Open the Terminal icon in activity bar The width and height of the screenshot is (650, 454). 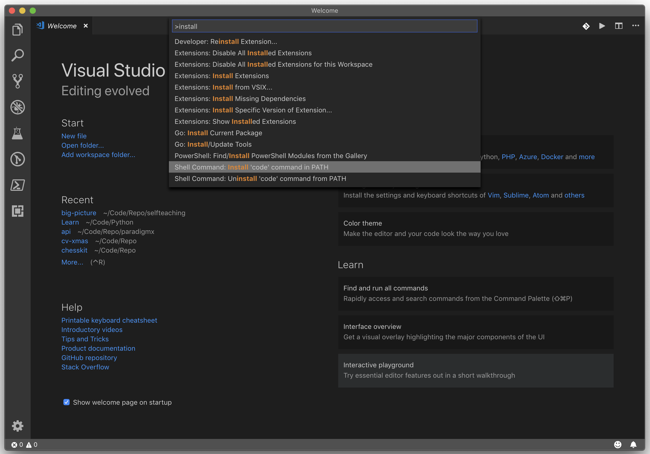(x=17, y=185)
